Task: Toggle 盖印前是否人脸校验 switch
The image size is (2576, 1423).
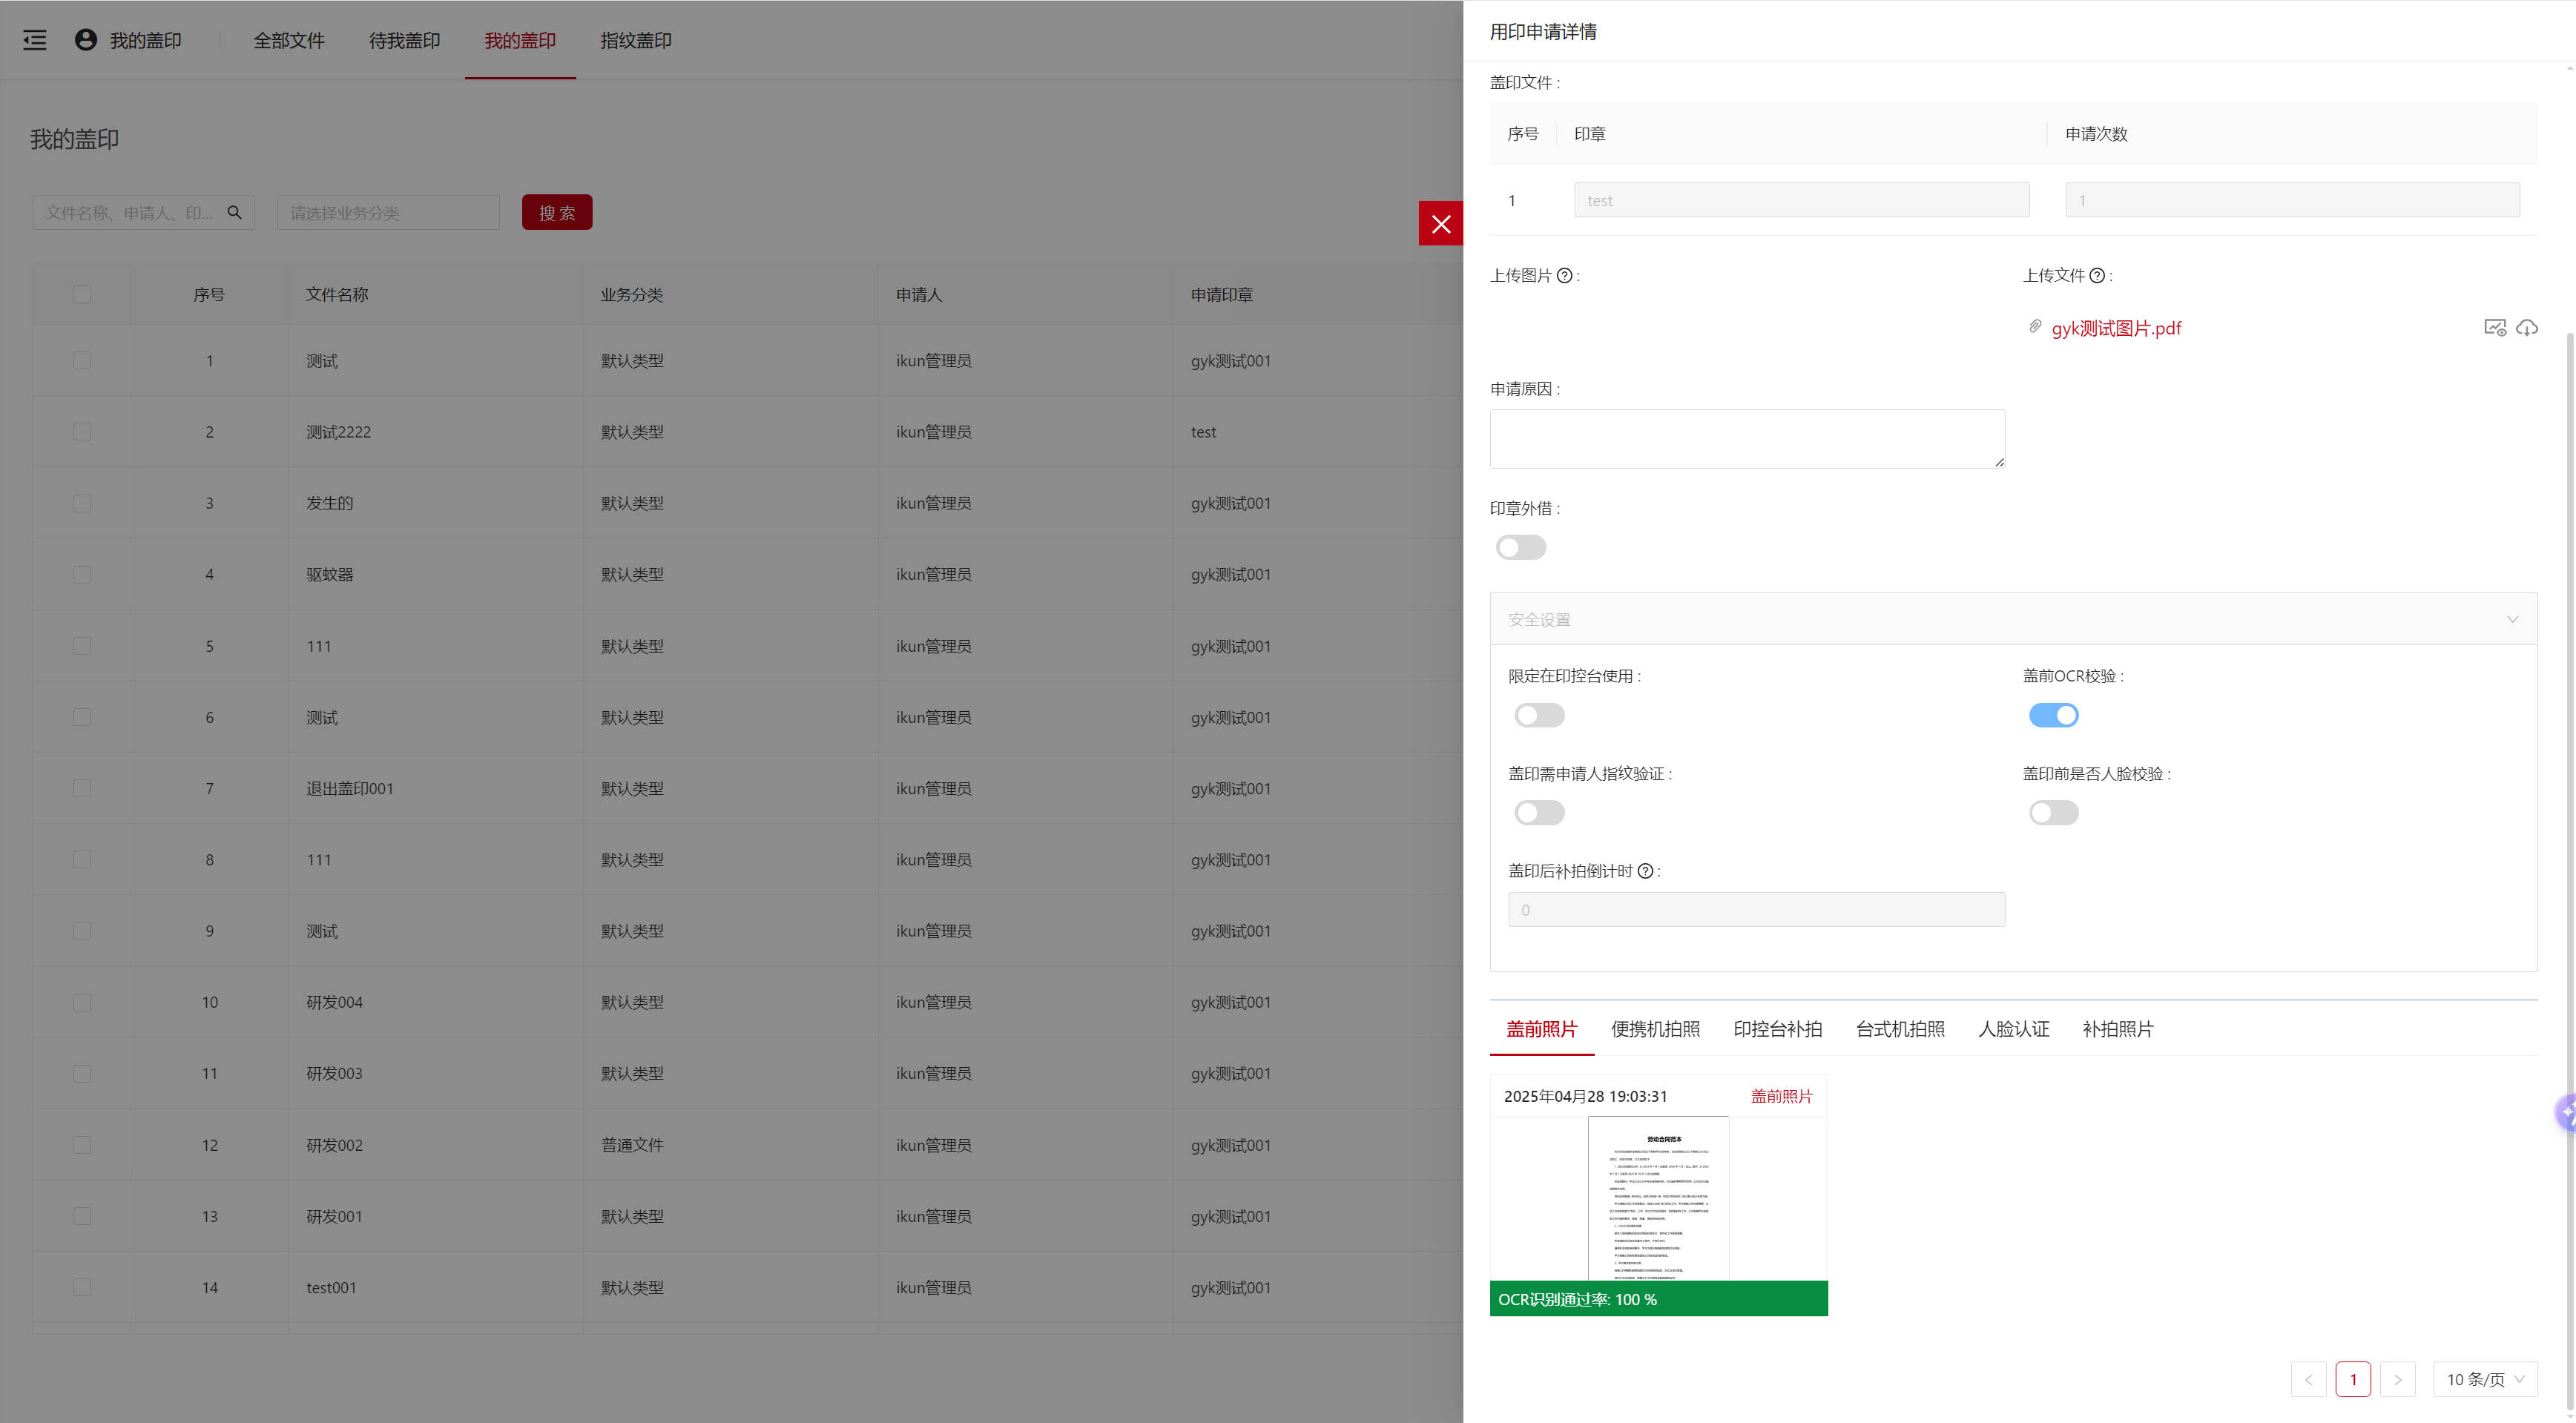Action: (x=2053, y=813)
